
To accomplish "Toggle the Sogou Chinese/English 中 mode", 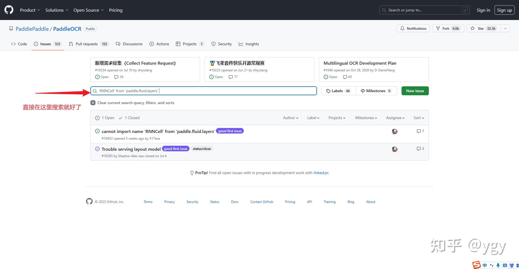I will click(x=485, y=265).
